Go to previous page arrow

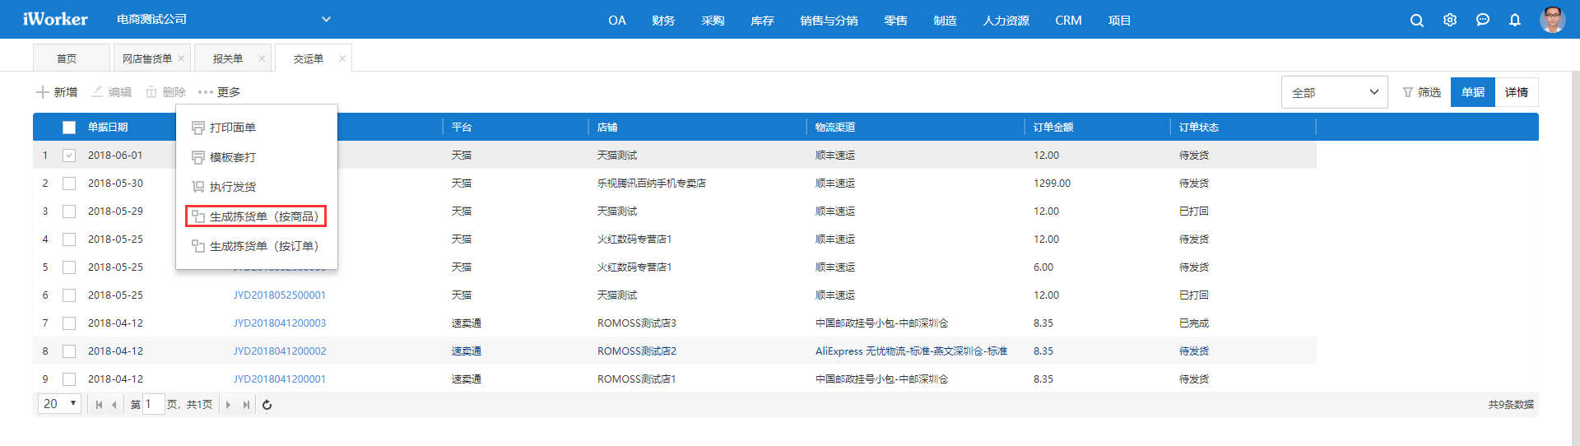click(114, 405)
